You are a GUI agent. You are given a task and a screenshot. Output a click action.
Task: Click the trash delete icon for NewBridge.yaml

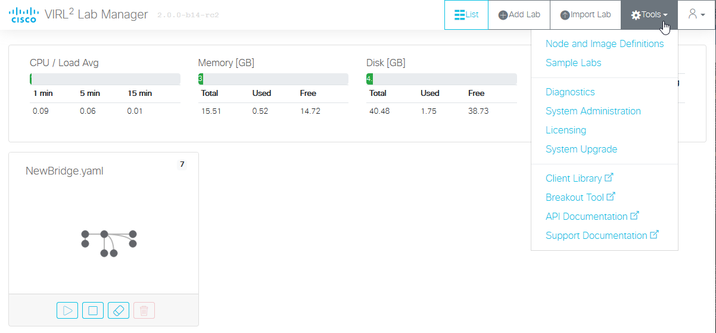point(144,310)
